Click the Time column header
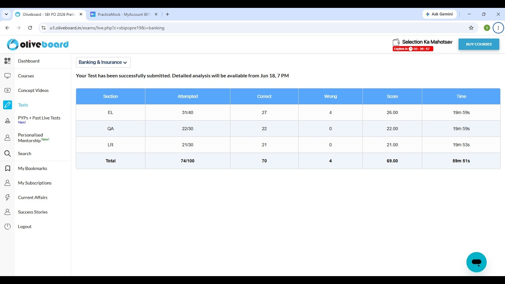This screenshot has height=284, width=505. 461,96
